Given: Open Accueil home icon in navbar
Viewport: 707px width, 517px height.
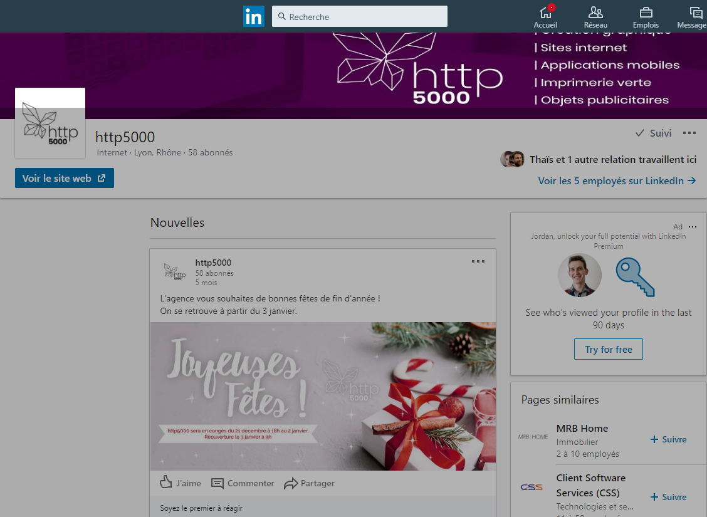Looking at the screenshot, I should 545,17.
